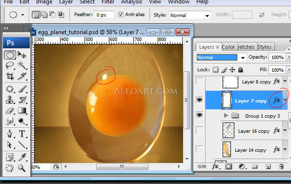This screenshot has width=291, height=184.
Task: Expand the Group 1 copy 3 folder
Action: click(x=226, y=116)
